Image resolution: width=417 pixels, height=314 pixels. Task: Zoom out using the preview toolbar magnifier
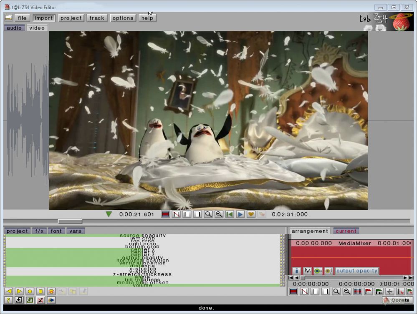click(x=219, y=214)
